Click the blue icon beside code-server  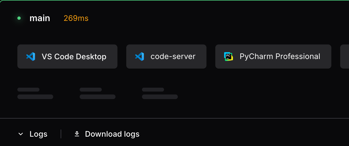click(x=139, y=57)
